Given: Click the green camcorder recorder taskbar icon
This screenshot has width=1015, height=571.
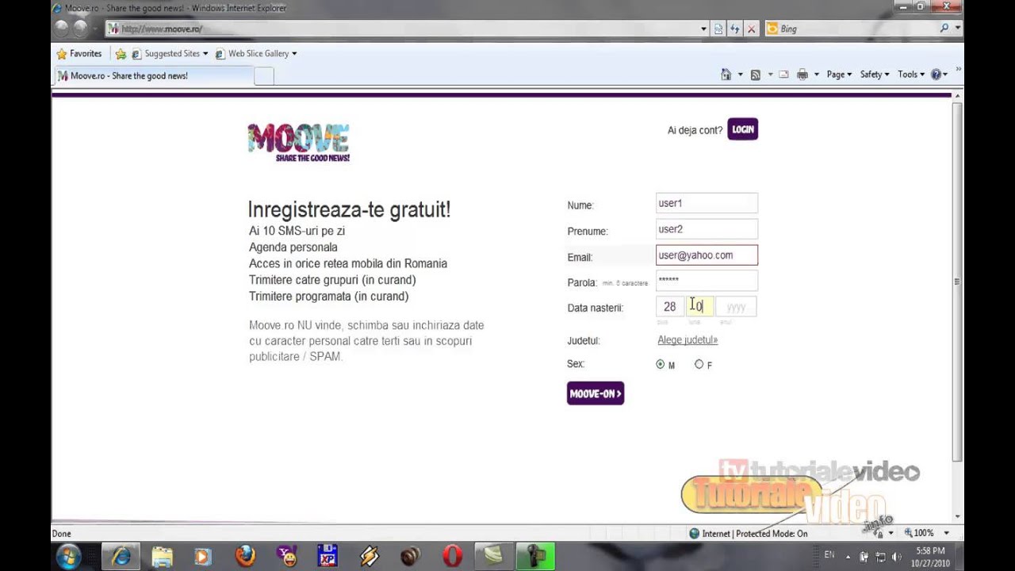Looking at the screenshot, I should coord(535,557).
